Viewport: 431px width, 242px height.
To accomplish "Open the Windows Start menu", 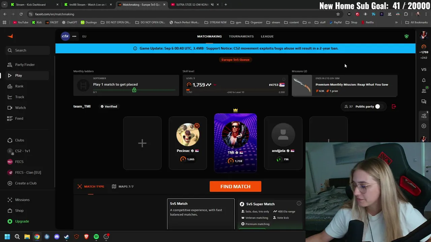I will pyautogui.click(x=7, y=237).
